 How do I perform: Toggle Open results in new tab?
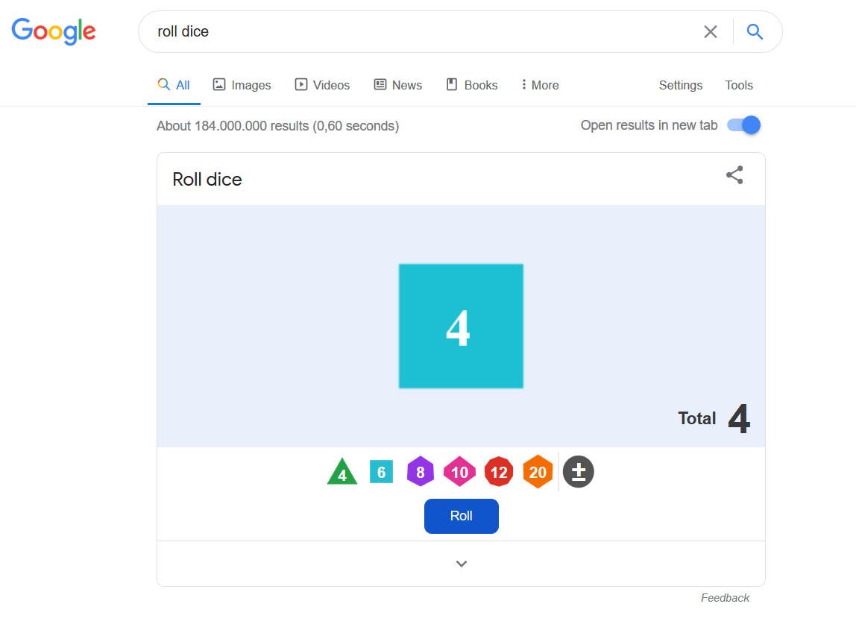pyautogui.click(x=743, y=125)
